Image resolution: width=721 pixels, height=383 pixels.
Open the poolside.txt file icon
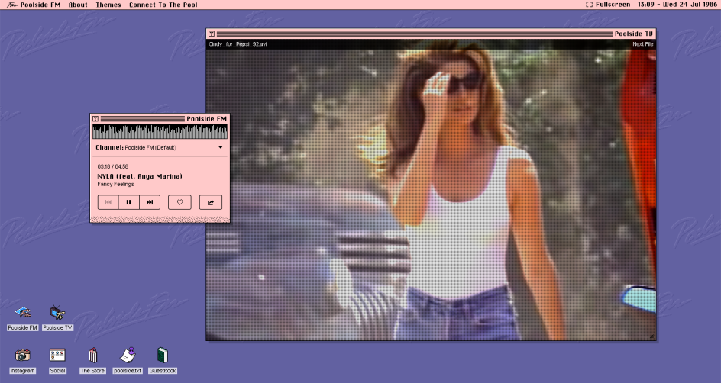pos(127,356)
